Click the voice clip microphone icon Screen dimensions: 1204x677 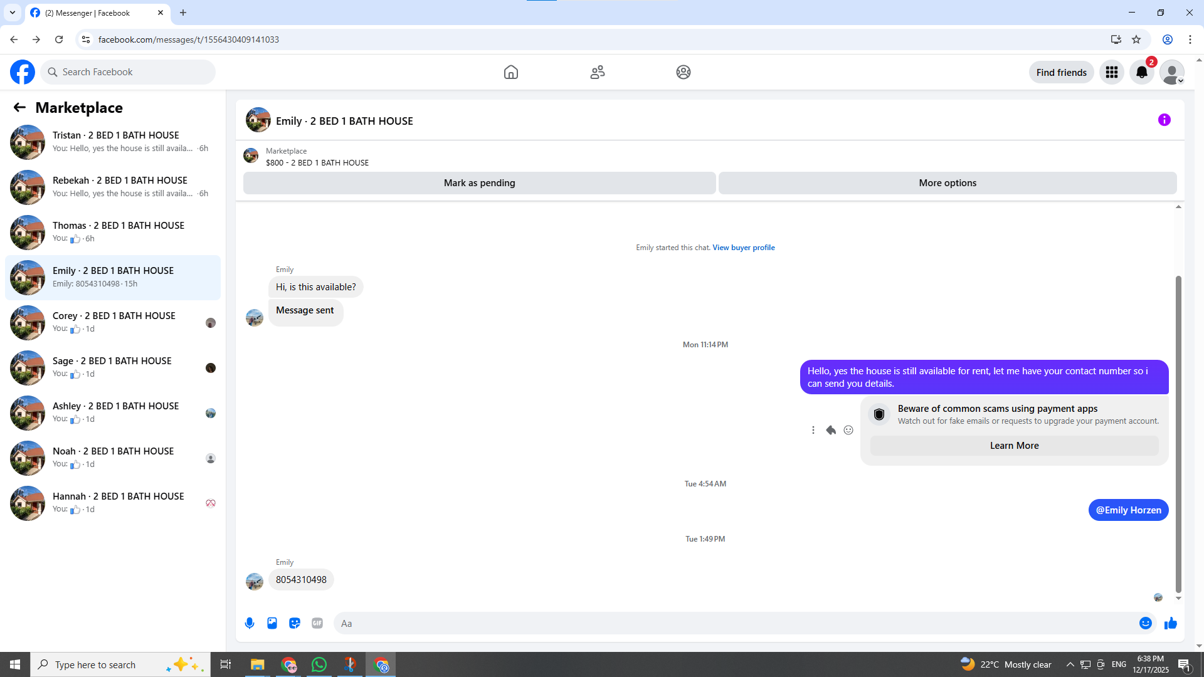[x=250, y=623]
